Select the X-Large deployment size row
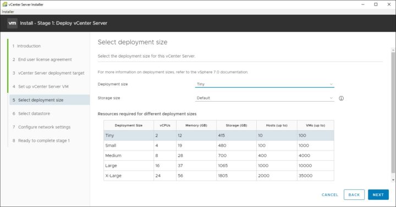The height and width of the screenshot is (207, 396). point(219,176)
